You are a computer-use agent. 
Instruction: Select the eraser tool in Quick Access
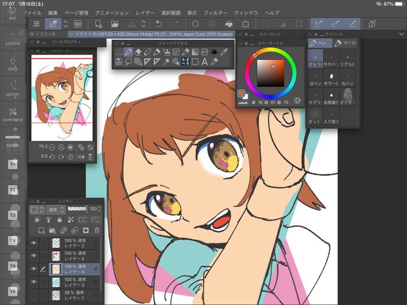[138, 52]
